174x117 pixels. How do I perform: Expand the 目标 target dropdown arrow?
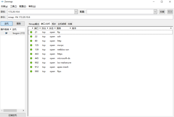(76, 12)
